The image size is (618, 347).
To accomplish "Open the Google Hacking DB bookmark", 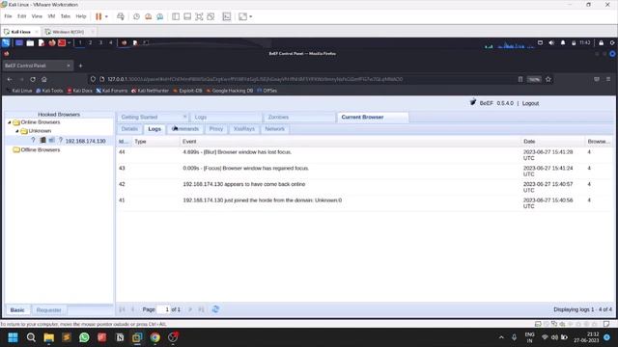I will click(x=230, y=91).
